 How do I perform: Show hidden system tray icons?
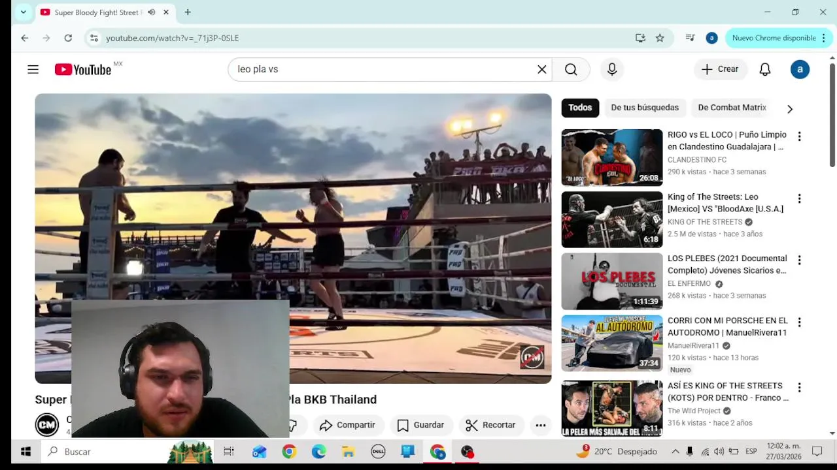point(675,452)
